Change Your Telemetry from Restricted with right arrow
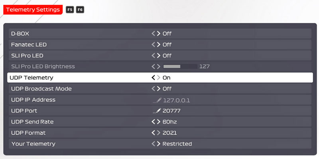 pyautogui.click(x=159, y=144)
